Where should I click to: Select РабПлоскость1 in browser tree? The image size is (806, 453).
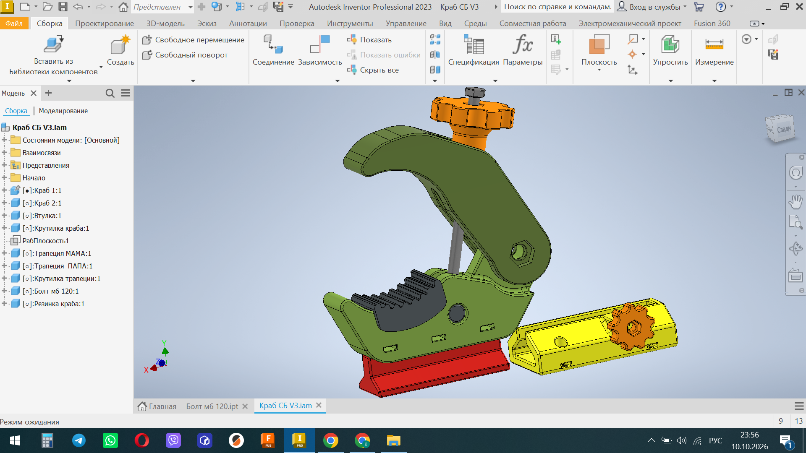tap(46, 241)
